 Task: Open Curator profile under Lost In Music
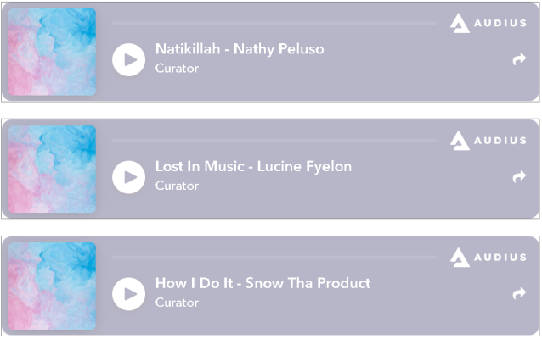[177, 186]
